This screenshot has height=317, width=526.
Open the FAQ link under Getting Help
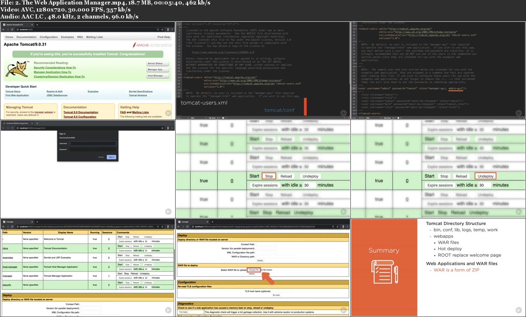123,113
